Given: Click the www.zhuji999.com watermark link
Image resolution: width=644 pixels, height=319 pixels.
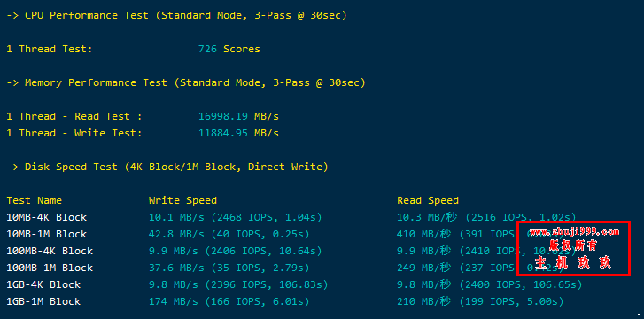Looking at the screenshot, I should tap(574, 232).
